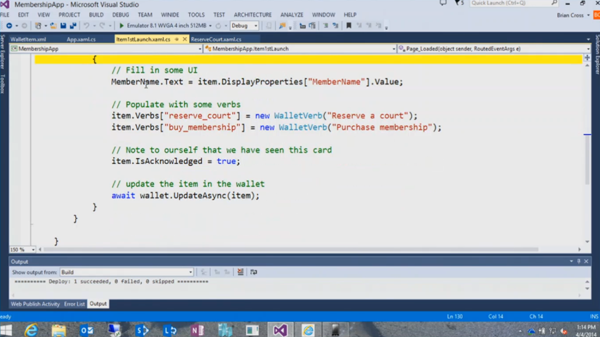The width and height of the screenshot is (600, 337).
Task: Click the Redo arrow icon
Action: point(102,26)
